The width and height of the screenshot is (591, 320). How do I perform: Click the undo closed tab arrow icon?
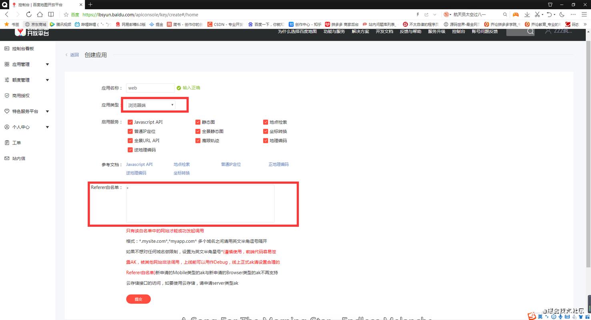tap(549, 14)
